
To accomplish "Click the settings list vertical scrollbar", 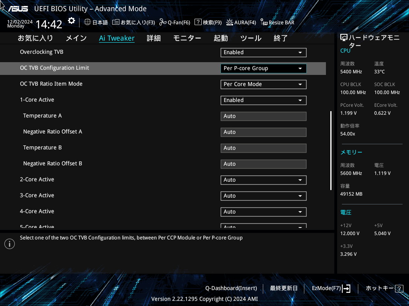I will point(331,151).
